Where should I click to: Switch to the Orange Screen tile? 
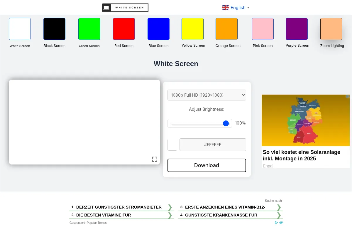coord(226,29)
